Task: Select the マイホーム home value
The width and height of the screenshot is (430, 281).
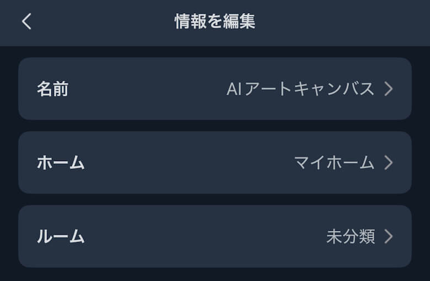Action: (x=334, y=162)
